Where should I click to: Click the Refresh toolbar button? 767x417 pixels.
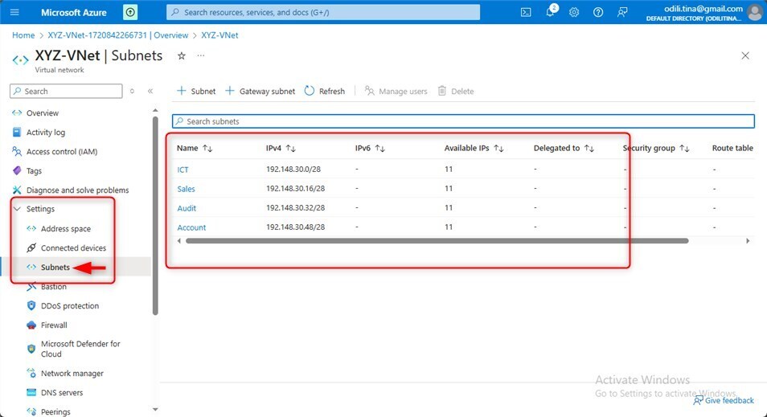tap(325, 92)
